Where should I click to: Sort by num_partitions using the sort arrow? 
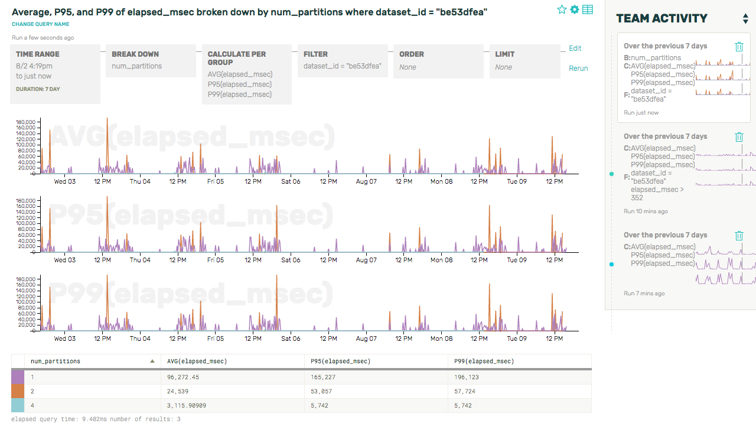(x=152, y=362)
